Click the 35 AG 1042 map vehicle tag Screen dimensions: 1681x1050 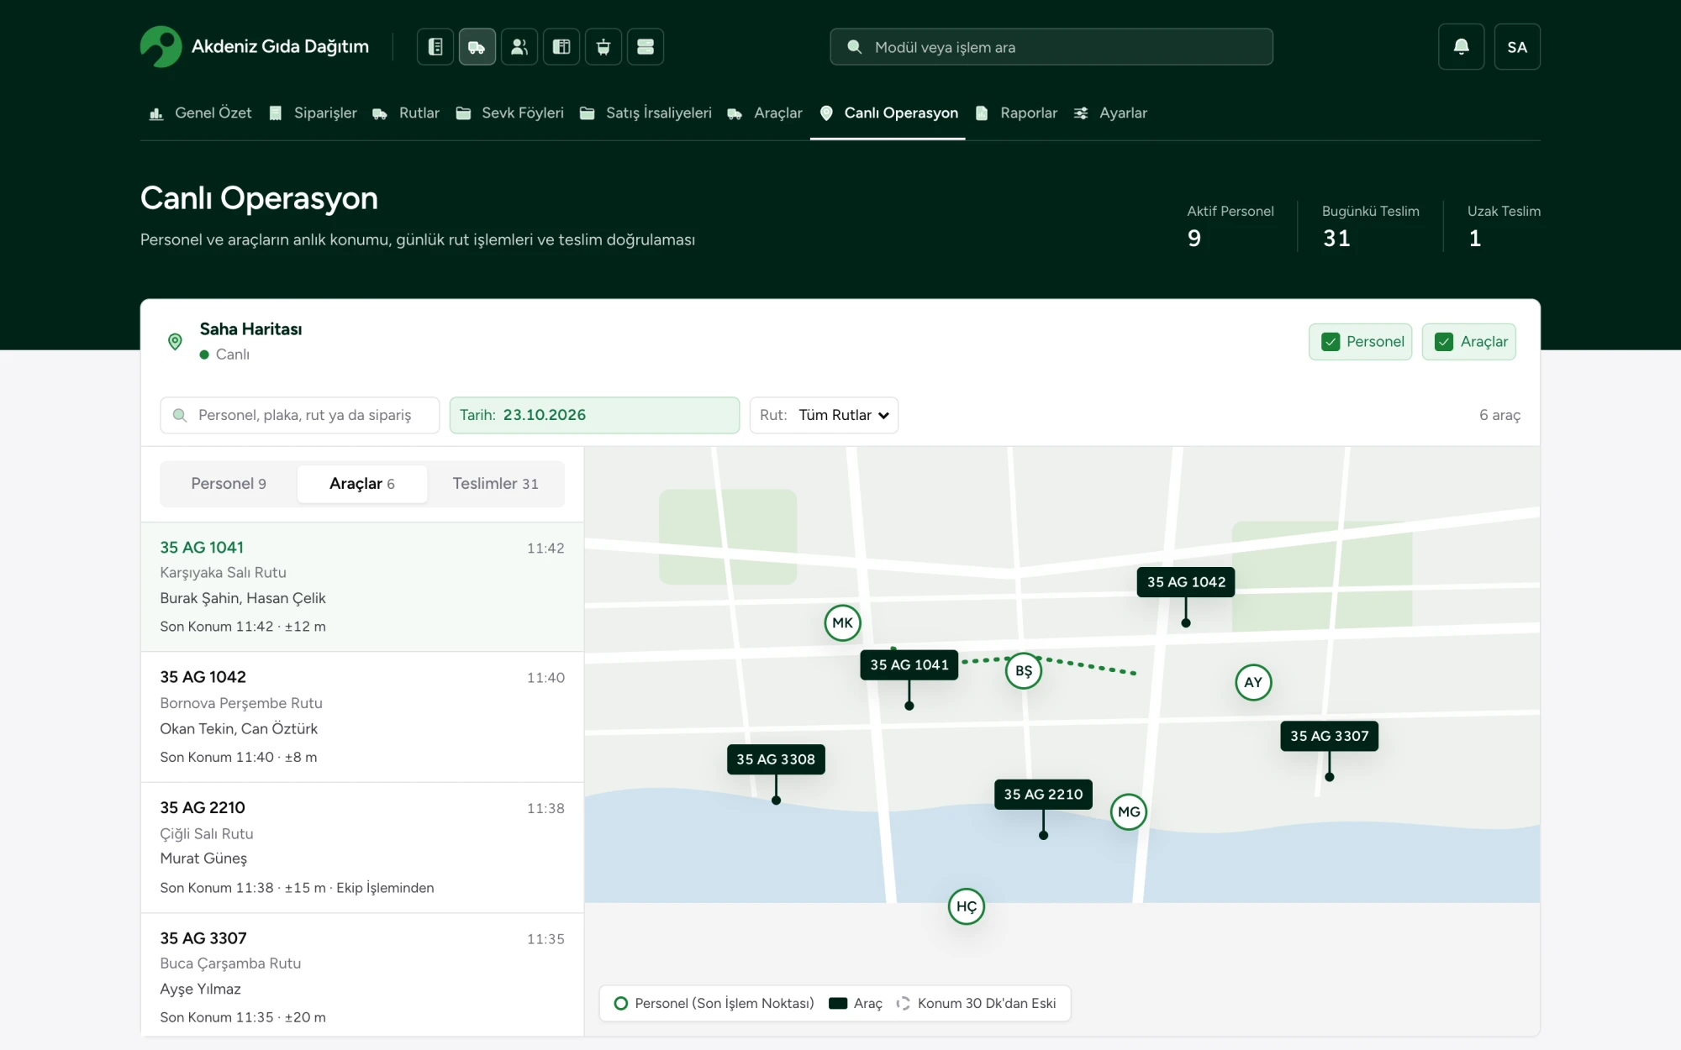[1186, 582]
